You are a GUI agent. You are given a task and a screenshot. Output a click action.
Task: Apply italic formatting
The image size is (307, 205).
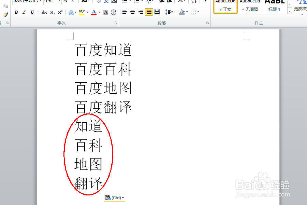pyautogui.click(x=23, y=12)
